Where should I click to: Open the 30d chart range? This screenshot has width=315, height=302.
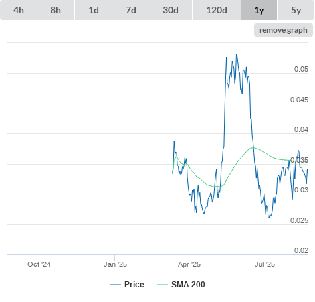pos(171,10)
